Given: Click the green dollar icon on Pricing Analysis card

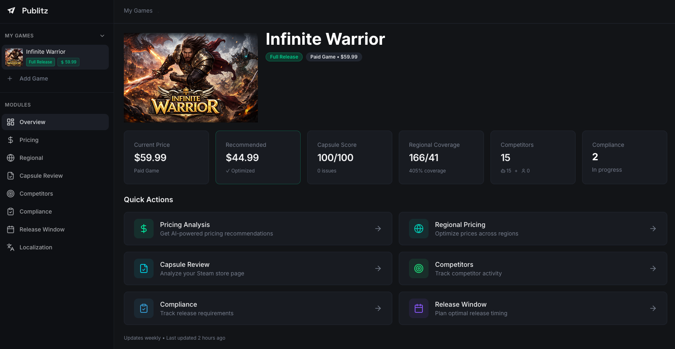Looking at the screenshot, I should pyautogui.click(x=144, y=229).
